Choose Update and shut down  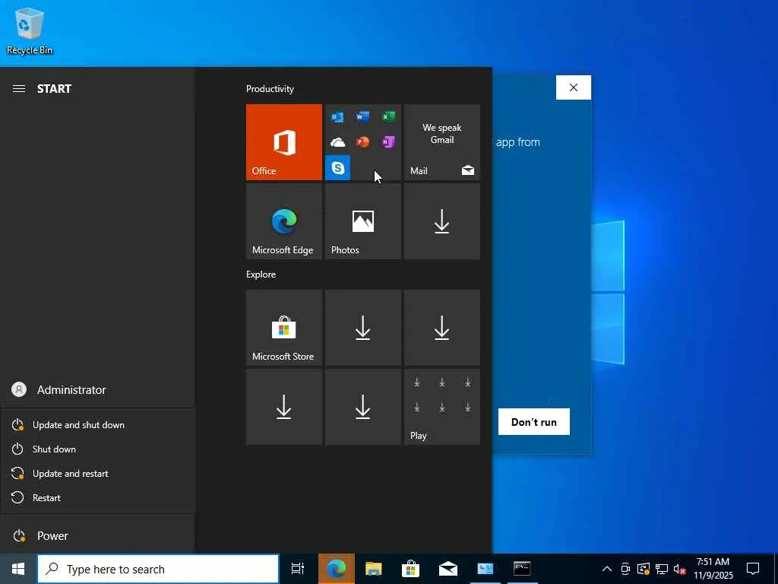click(97, 424)
